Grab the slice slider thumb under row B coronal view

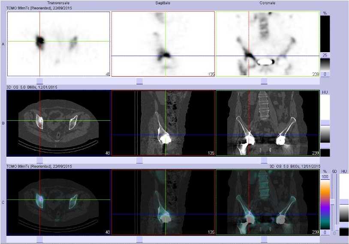[264, 161]
